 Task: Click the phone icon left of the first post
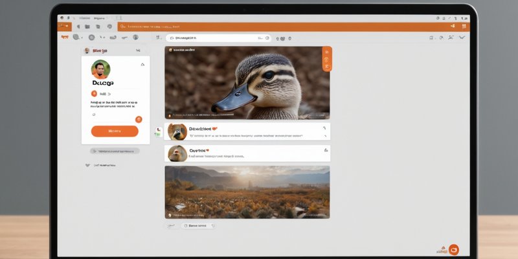click(159, 131)
